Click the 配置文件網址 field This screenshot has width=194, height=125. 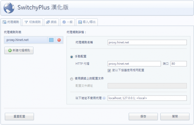[147, 86]
